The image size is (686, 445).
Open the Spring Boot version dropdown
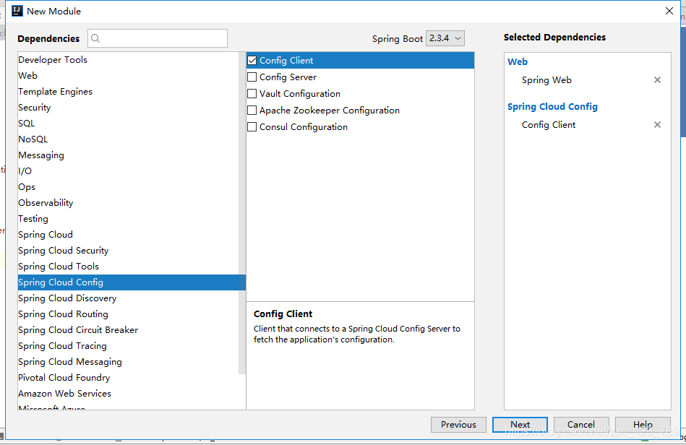445,38
